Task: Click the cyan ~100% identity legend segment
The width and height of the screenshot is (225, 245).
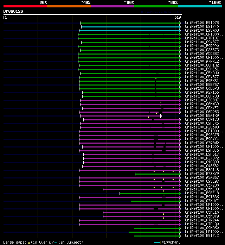Action: pos(200,6)
